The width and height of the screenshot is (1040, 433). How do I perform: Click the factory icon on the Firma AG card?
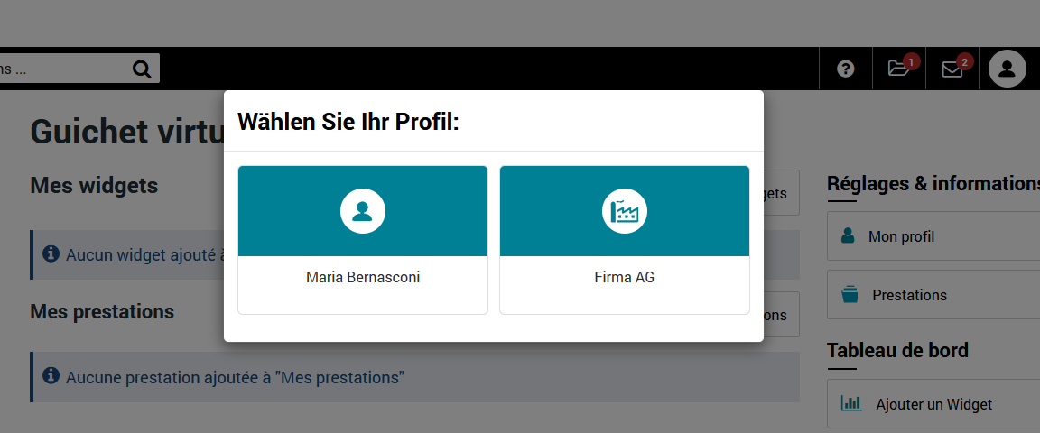625,212
